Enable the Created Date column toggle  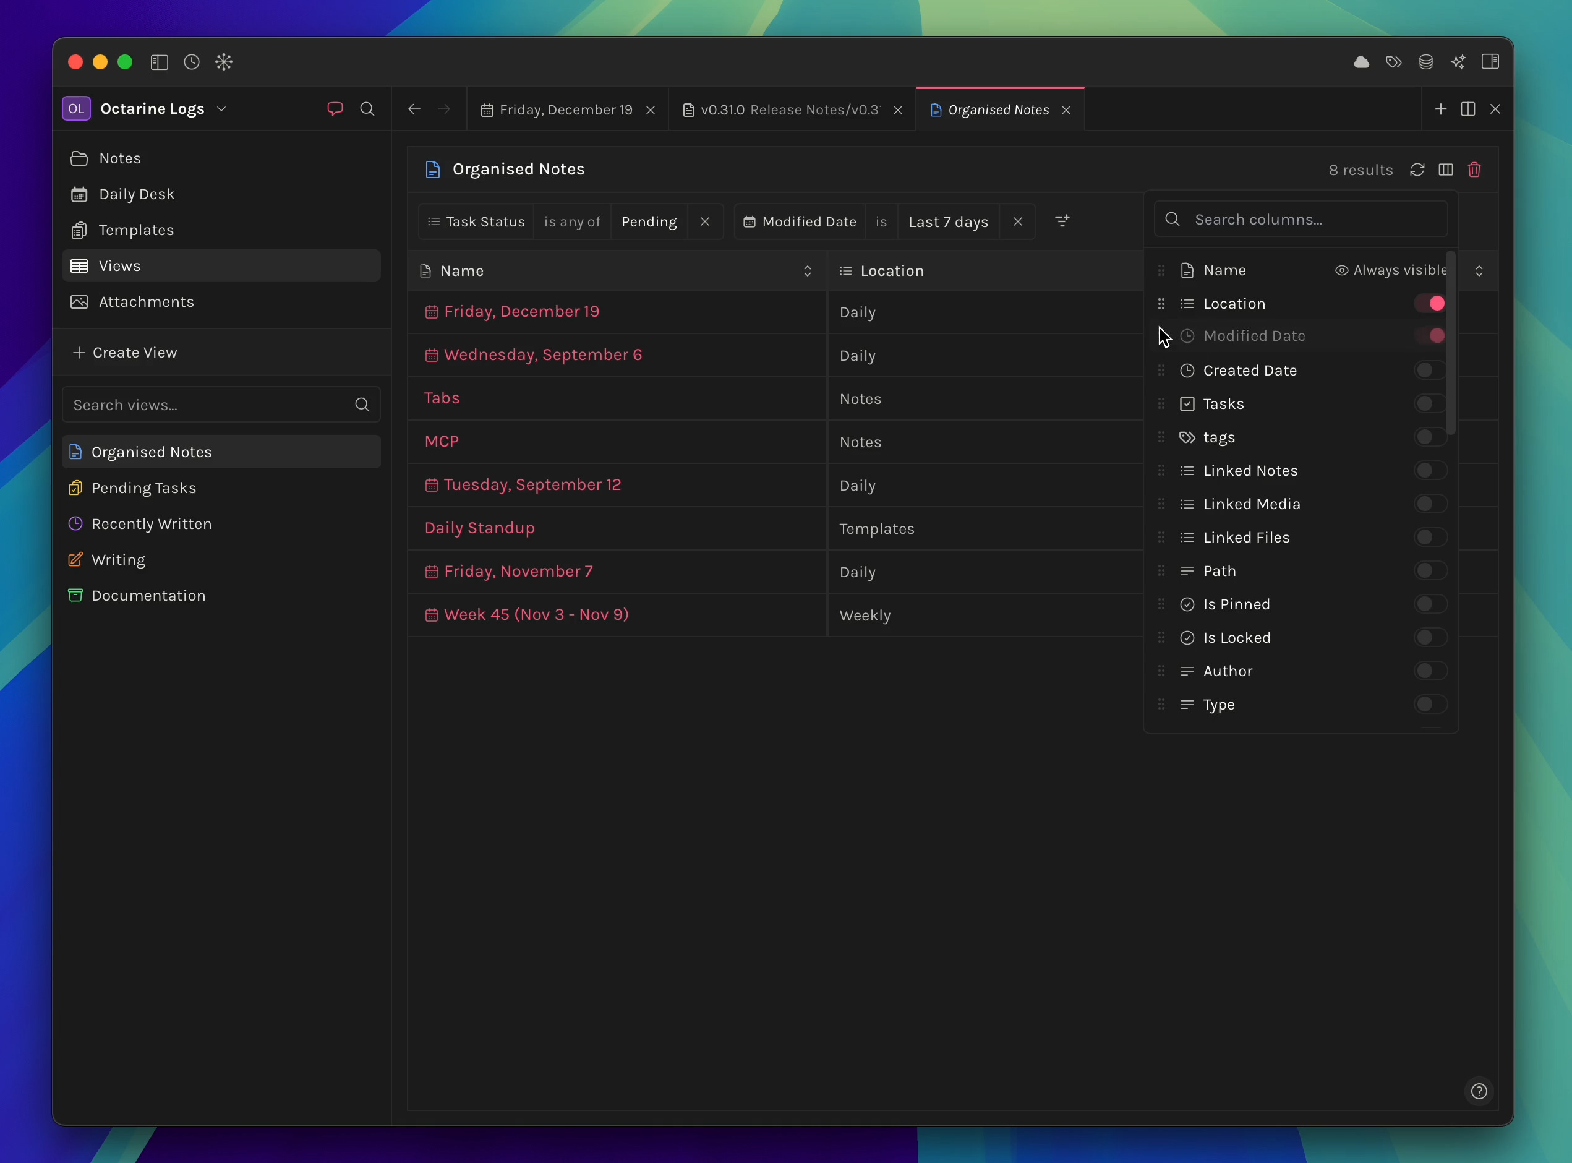1430,371
